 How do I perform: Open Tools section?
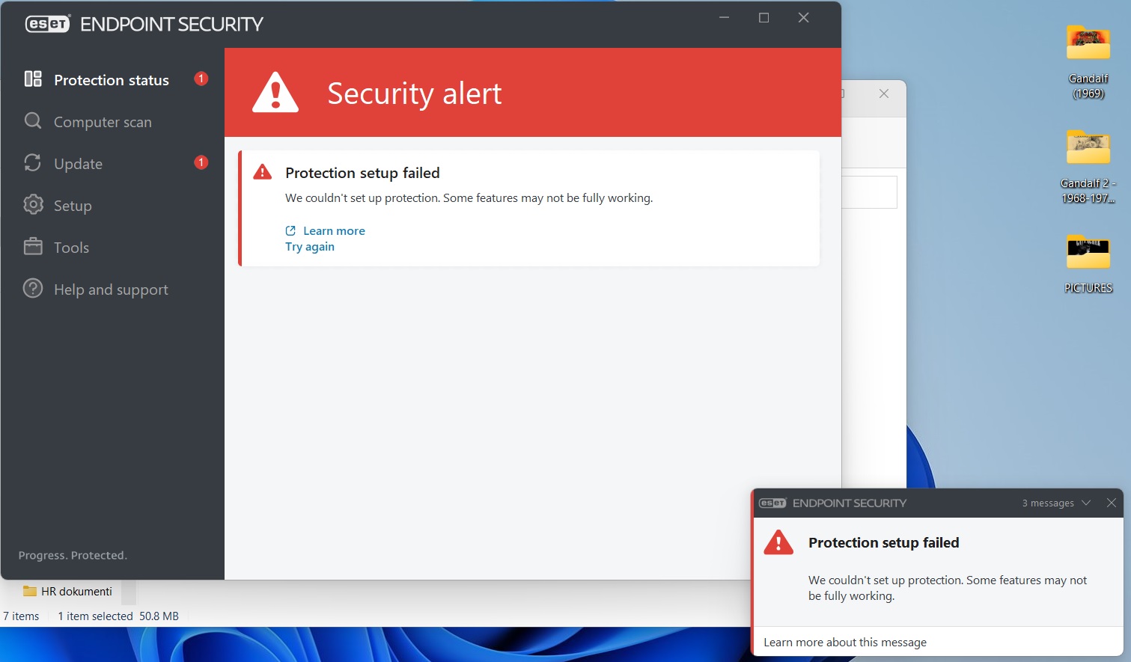pos(71,248)
